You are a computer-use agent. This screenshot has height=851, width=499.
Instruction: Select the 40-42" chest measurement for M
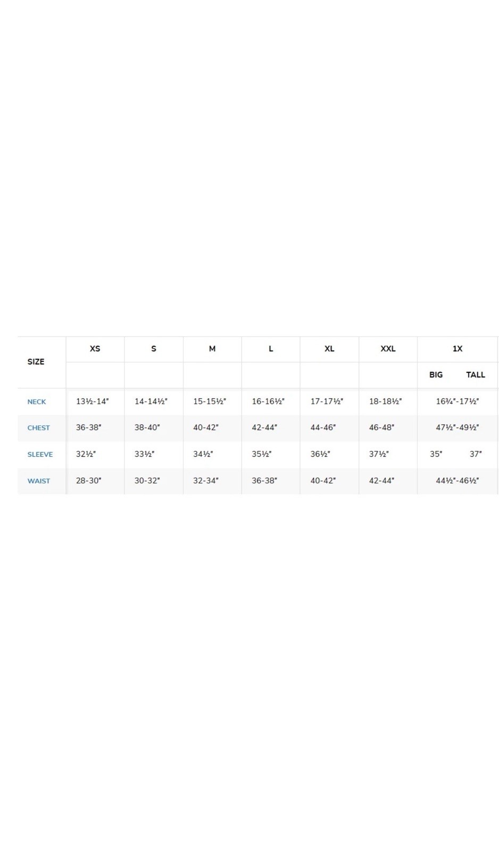point(205,428)
